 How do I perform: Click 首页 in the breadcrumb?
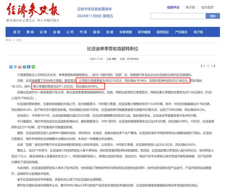pos(8,40)
